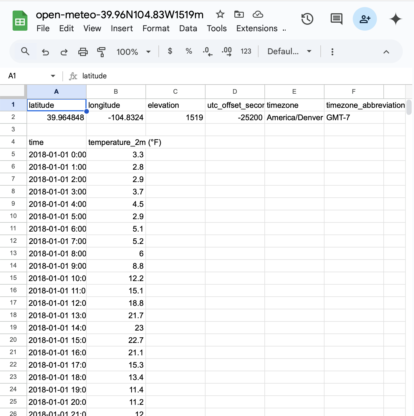Select the temperature_2m (°F) header cell

click(x=116, y=142)
